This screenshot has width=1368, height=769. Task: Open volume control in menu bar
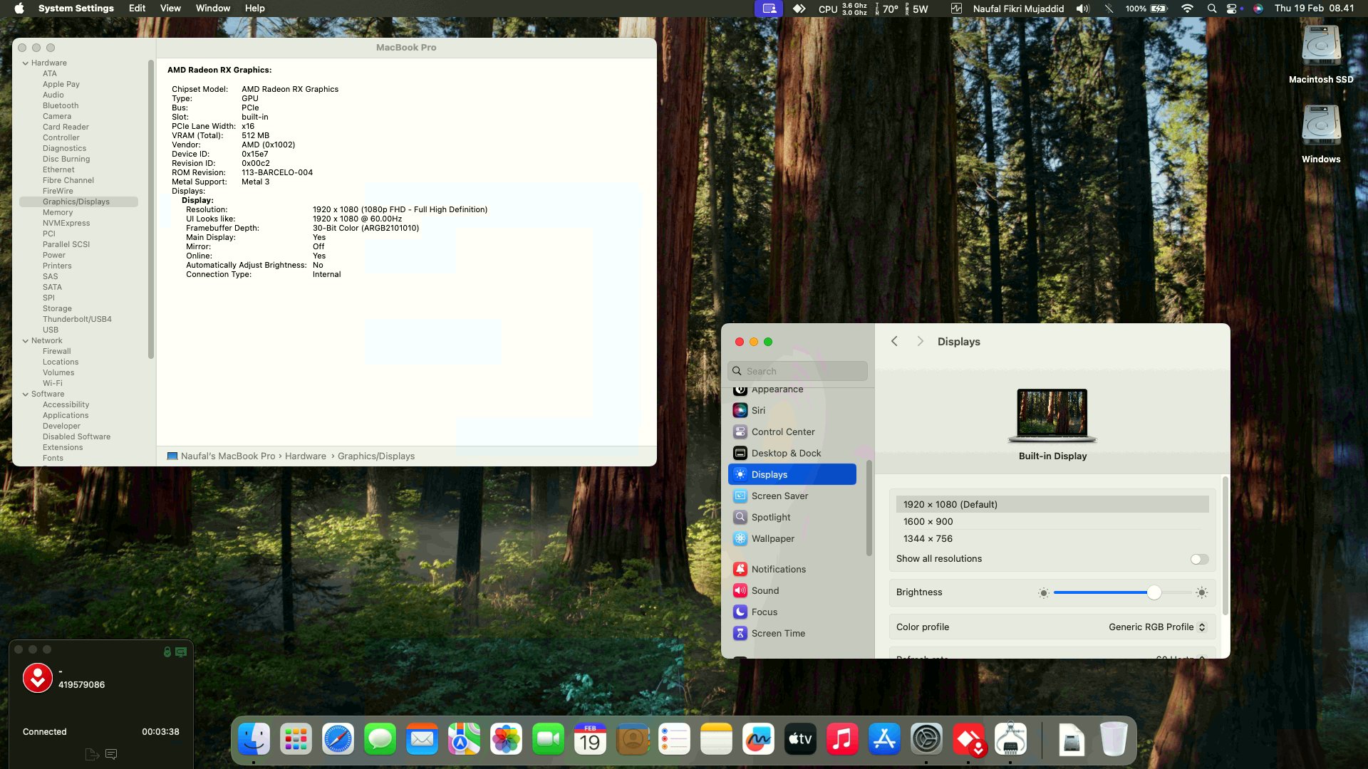point(1082,9)
